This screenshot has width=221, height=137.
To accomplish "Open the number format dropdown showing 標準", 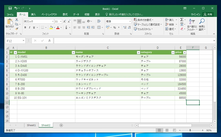I will pos(130,21).
